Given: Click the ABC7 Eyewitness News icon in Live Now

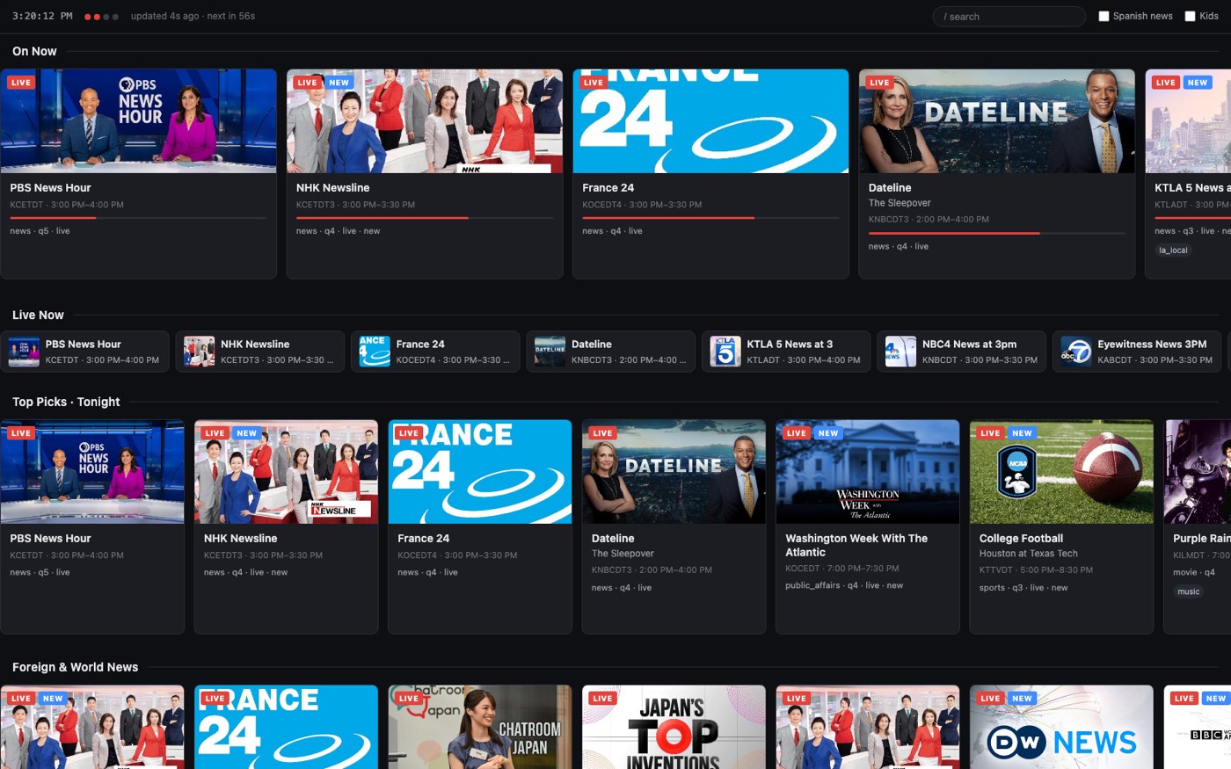Looking at the screenshot, I should 1076,352.
